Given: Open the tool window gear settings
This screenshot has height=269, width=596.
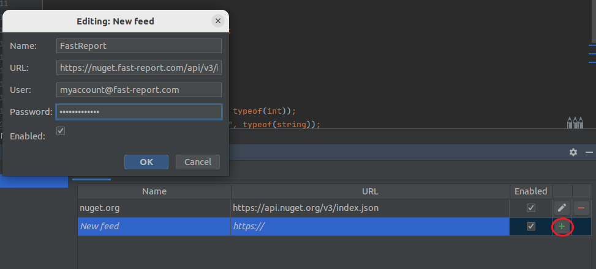Looking at the screenshot, I should [x=573, y=152].
